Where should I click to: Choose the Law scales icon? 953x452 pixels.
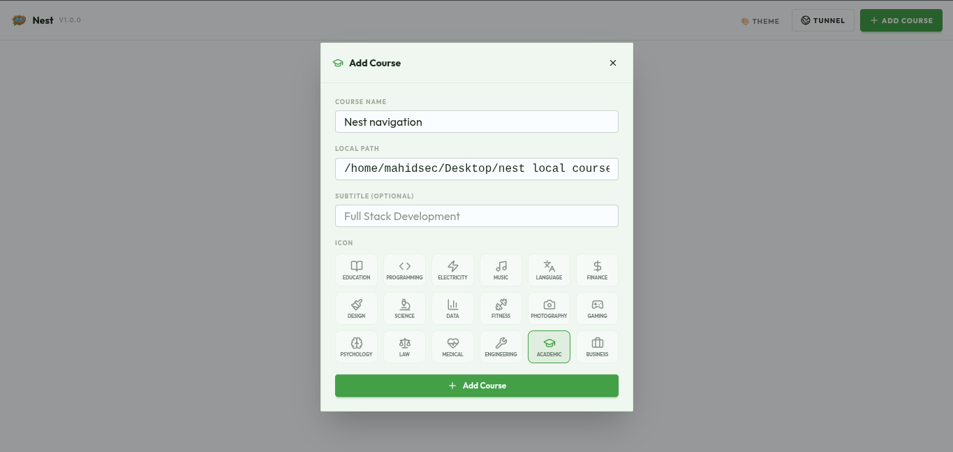coord(404,347)
